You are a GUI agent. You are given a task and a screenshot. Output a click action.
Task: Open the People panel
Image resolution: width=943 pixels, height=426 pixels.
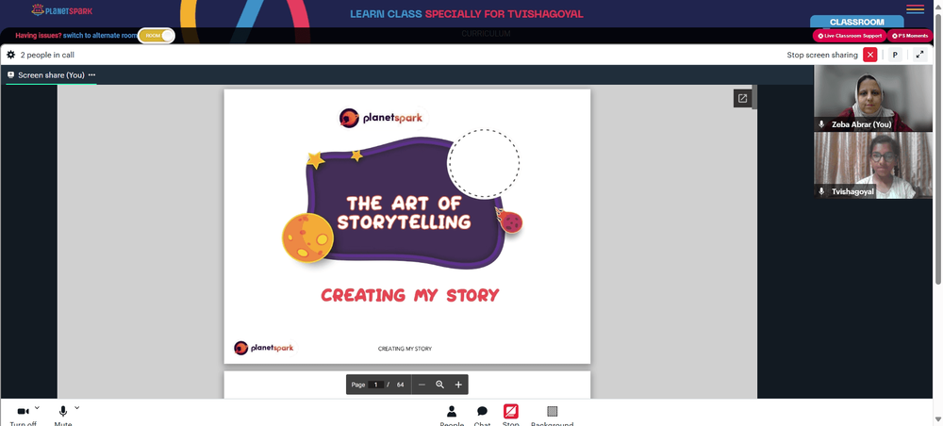click(452, 414)
